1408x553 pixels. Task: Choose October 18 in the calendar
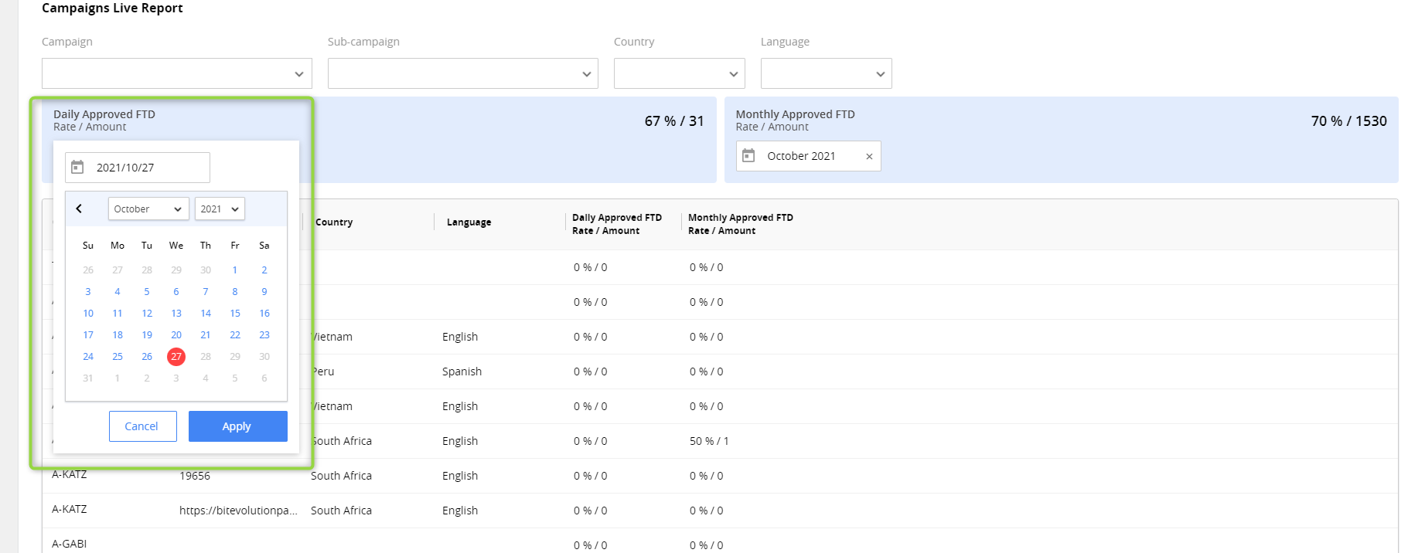pos(118,335)
